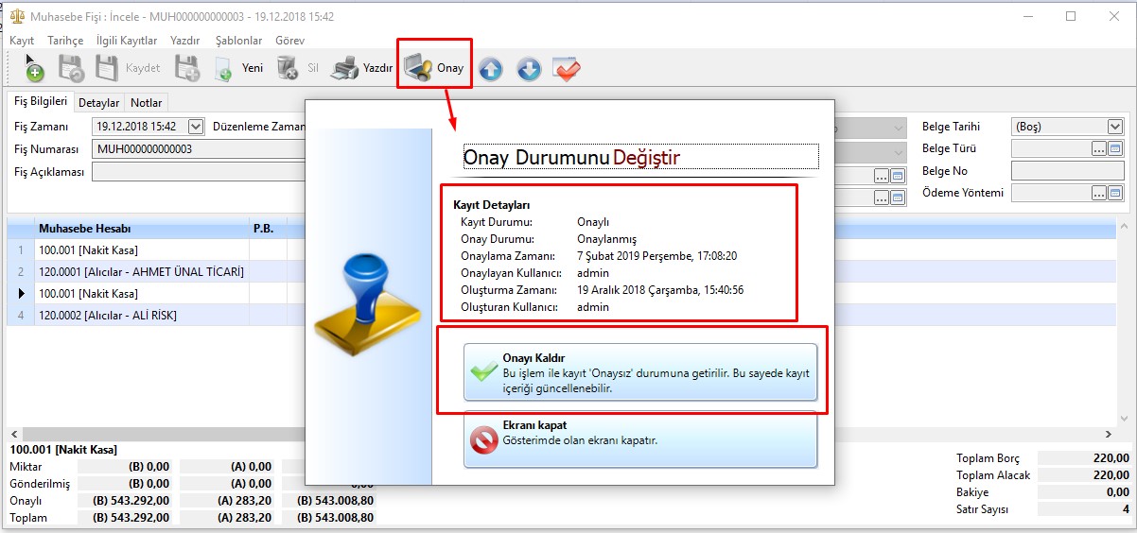This screenshot has width=1137, height=533.
Task: Click the Sil trash can icon
Action: pos(287,68)
